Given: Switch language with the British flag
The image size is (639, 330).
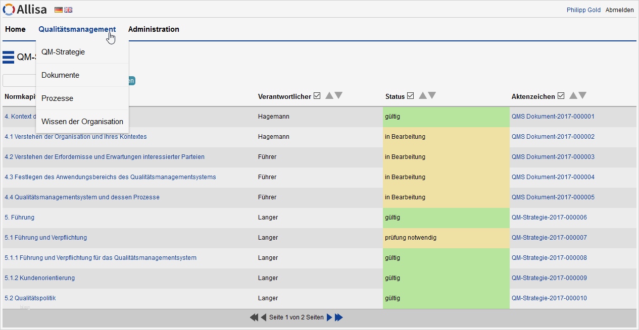Looking at the screenshot, I should click(x=68, y=10).
